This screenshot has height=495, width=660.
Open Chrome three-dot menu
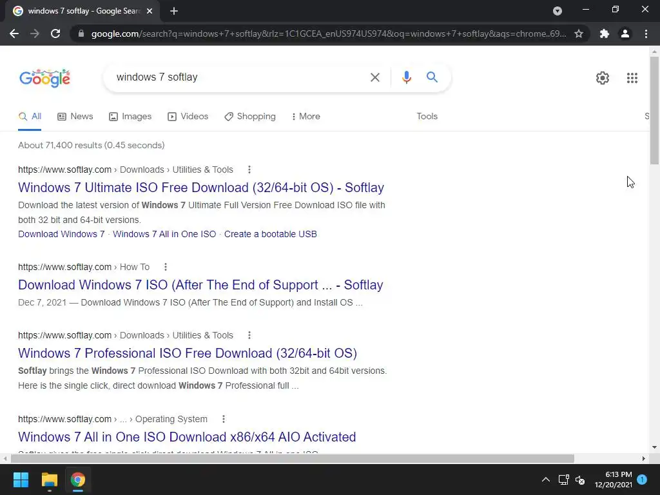point(646,34)
